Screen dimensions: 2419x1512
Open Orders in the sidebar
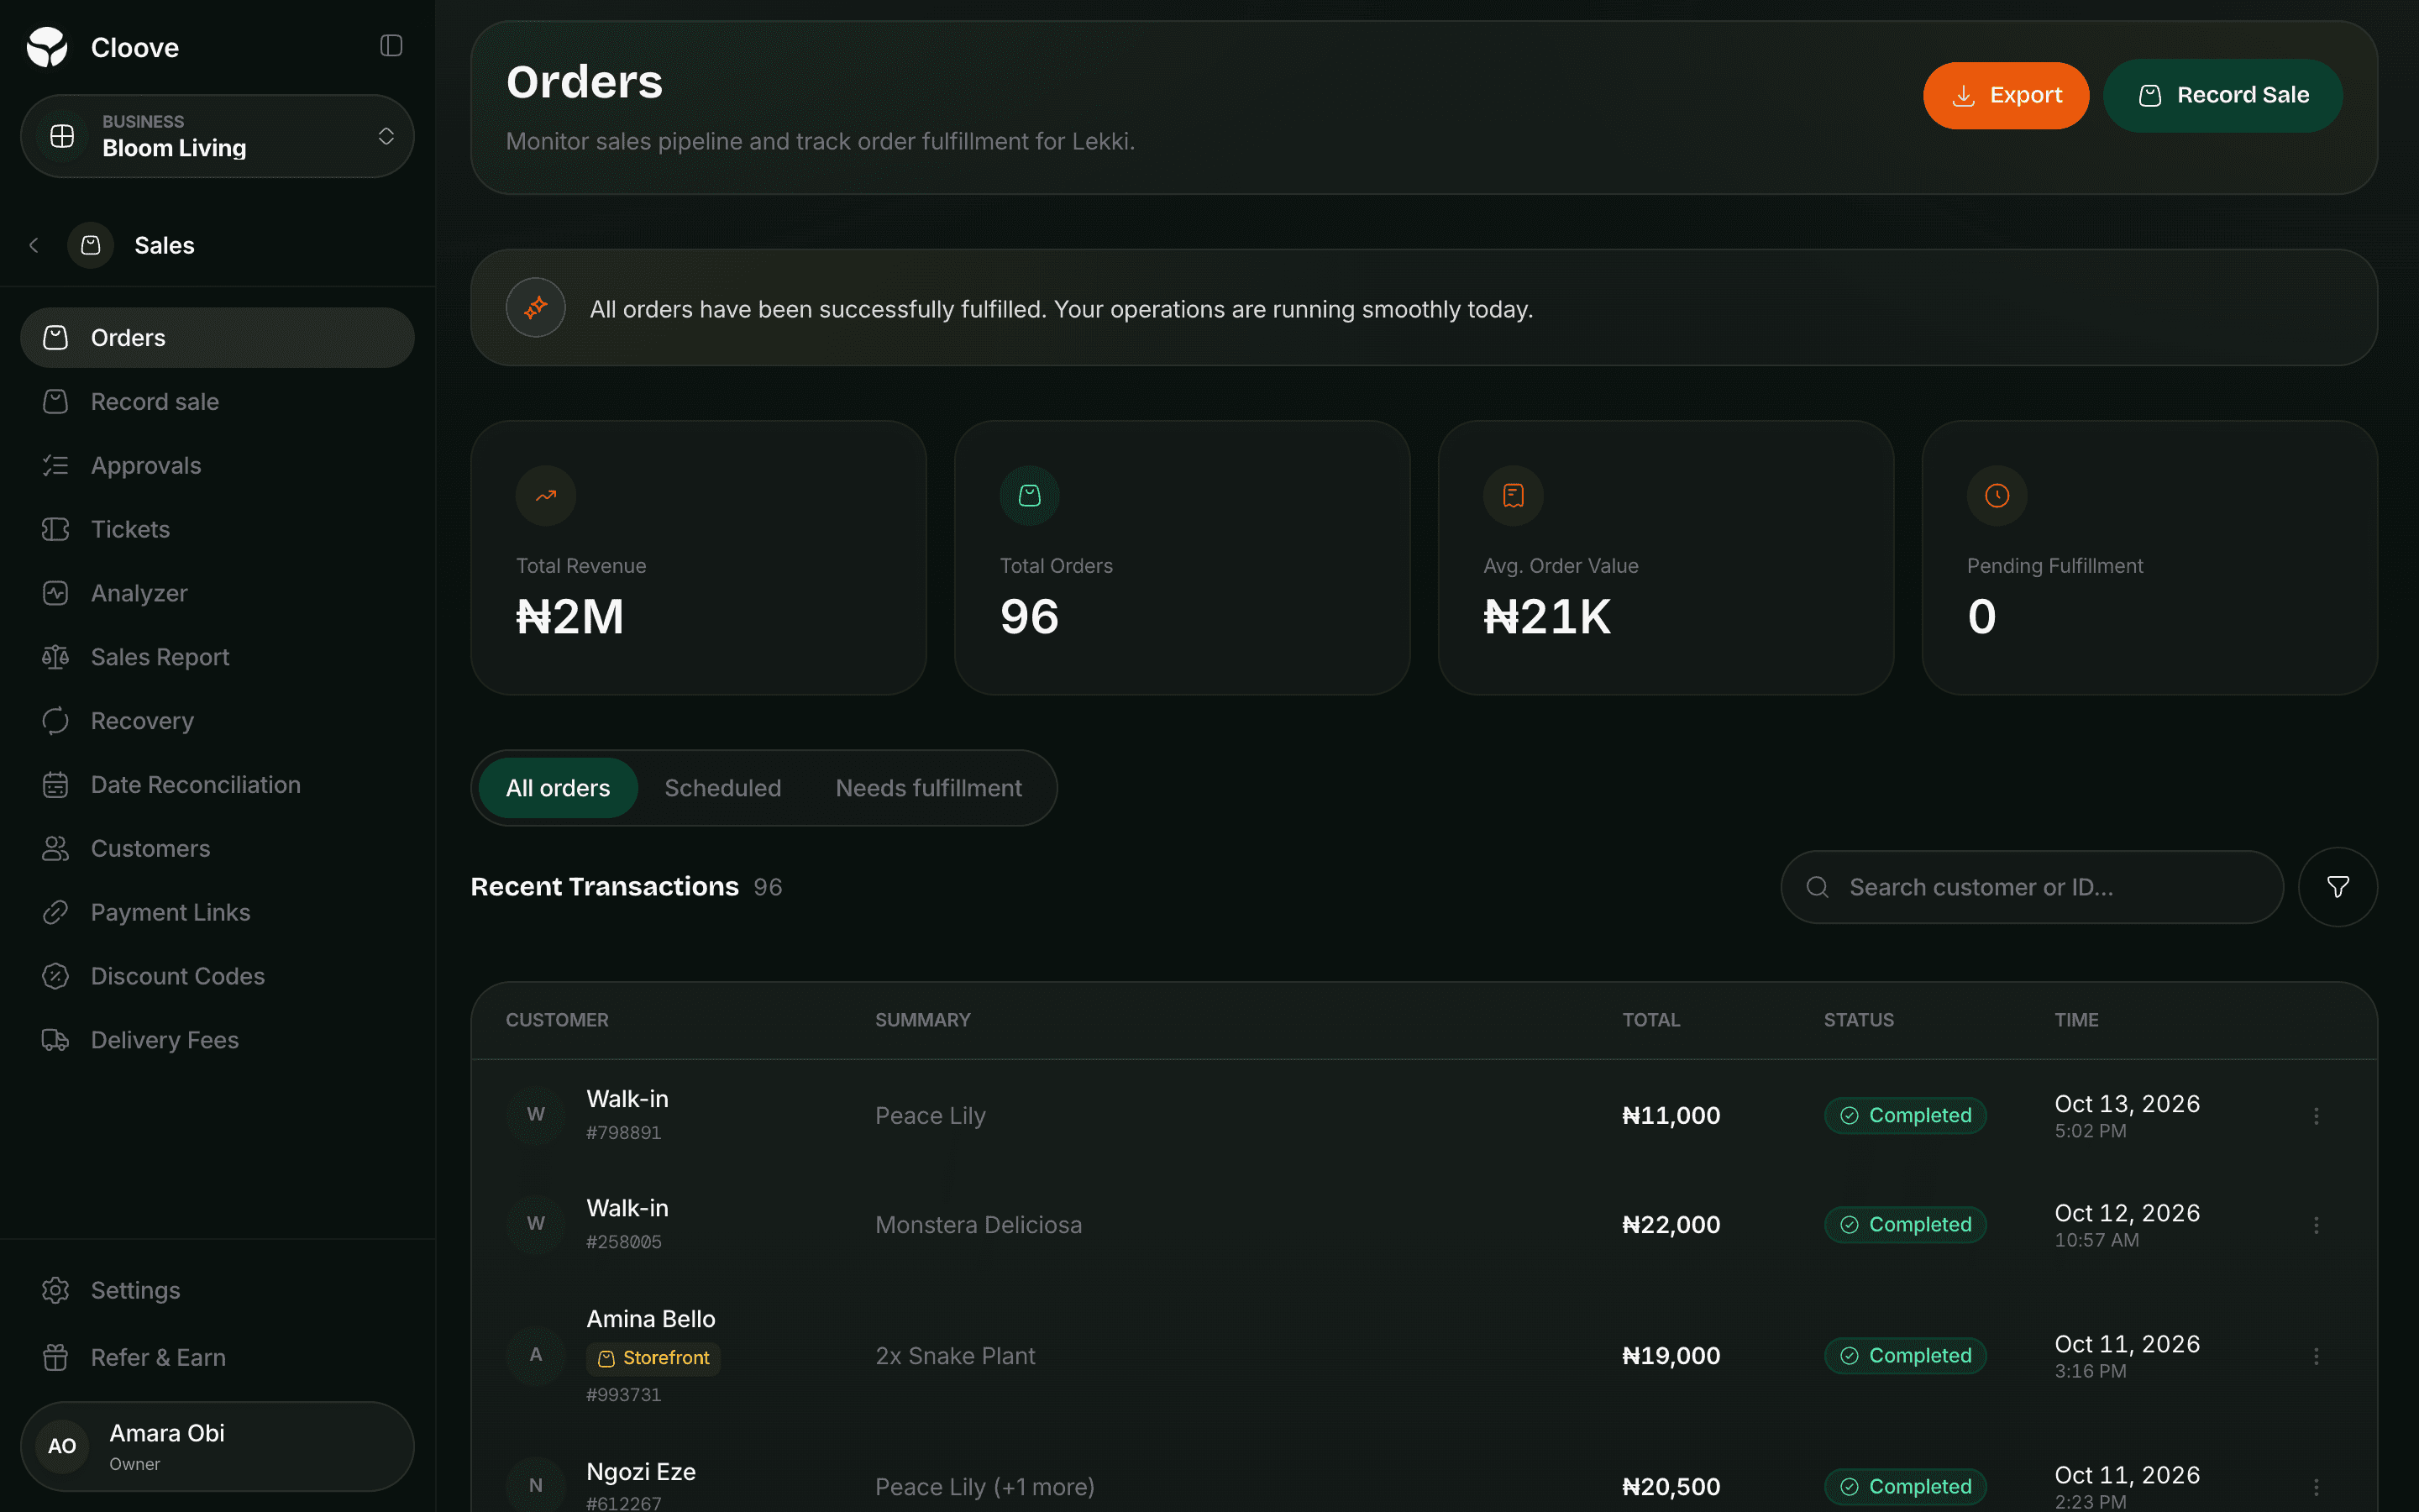(x=217, y=338)
